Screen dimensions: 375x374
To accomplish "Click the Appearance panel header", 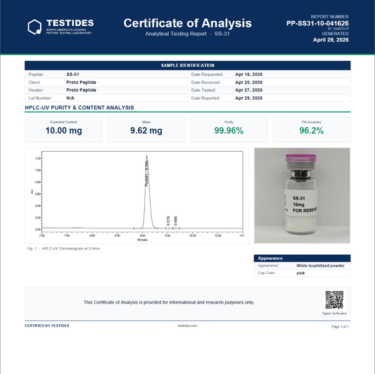I will (302, 258).
